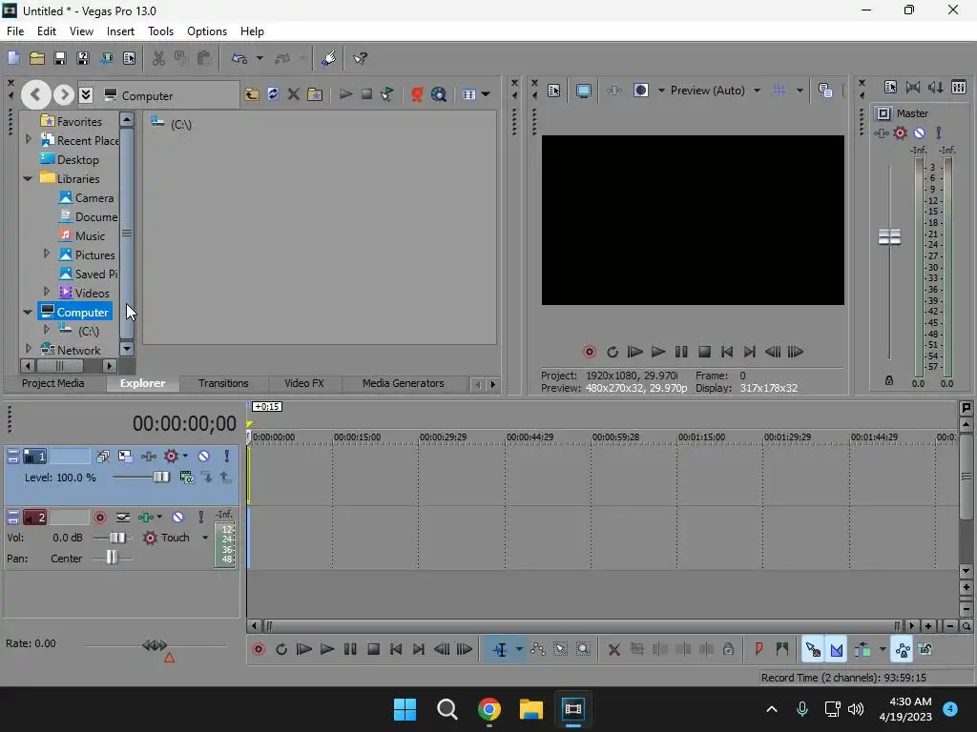This screenshot has height=732, width=977.
Task: Click the audio track Pan slider
Action: pyautogui.click(x=112, y=558)
